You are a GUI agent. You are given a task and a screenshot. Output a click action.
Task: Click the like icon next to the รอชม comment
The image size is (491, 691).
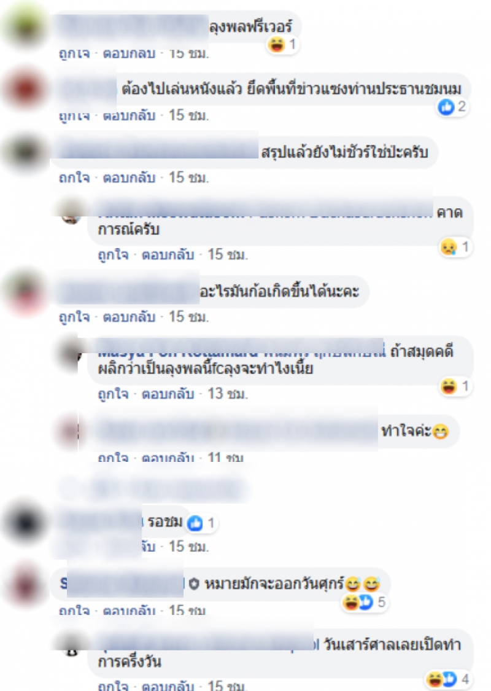[195, 523]
